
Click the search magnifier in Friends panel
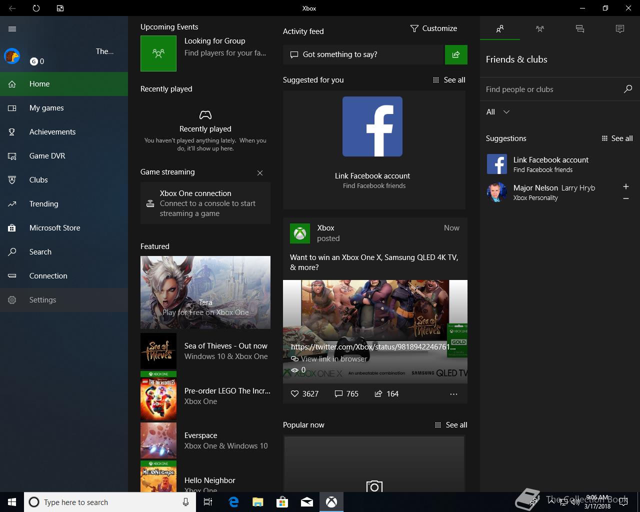628,89
